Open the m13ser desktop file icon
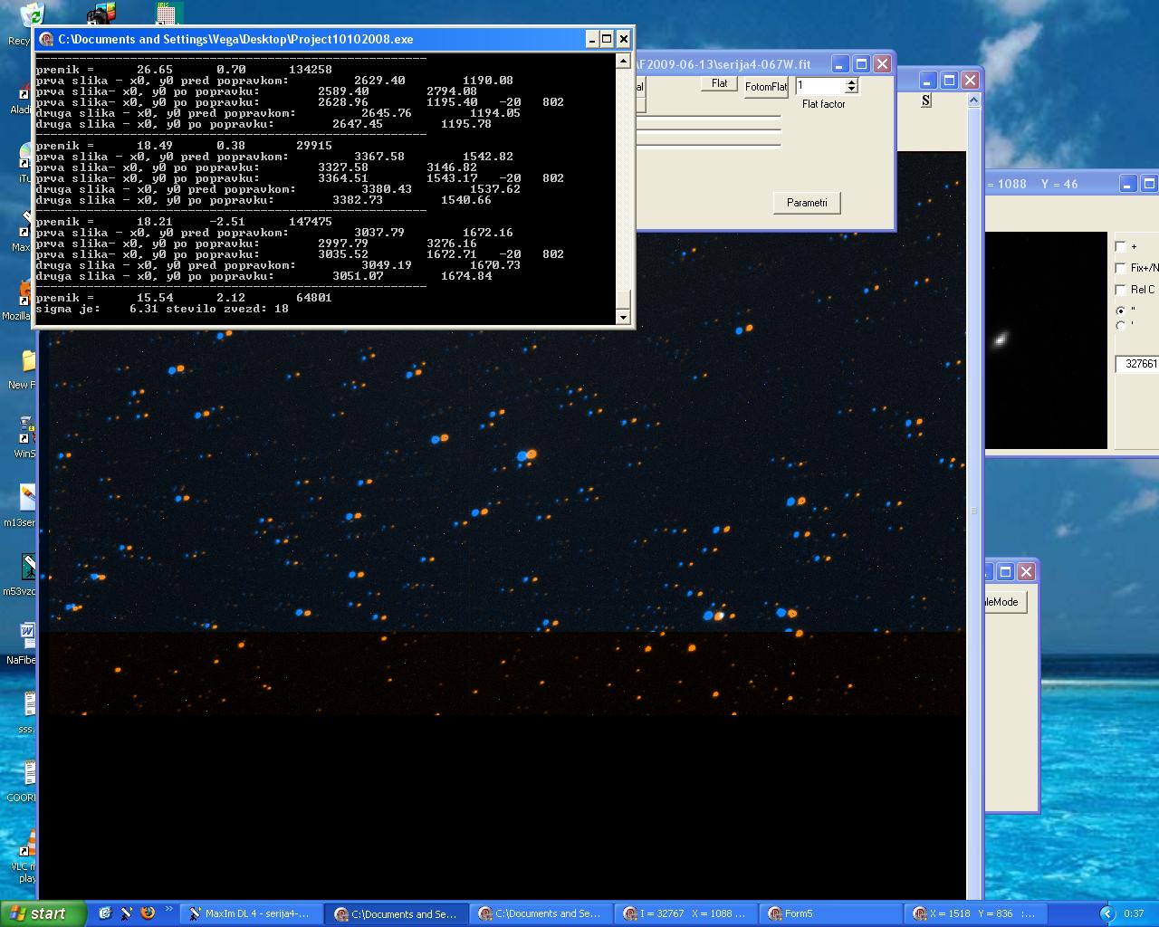This screenshot has width=1159, height=927. 27,497
